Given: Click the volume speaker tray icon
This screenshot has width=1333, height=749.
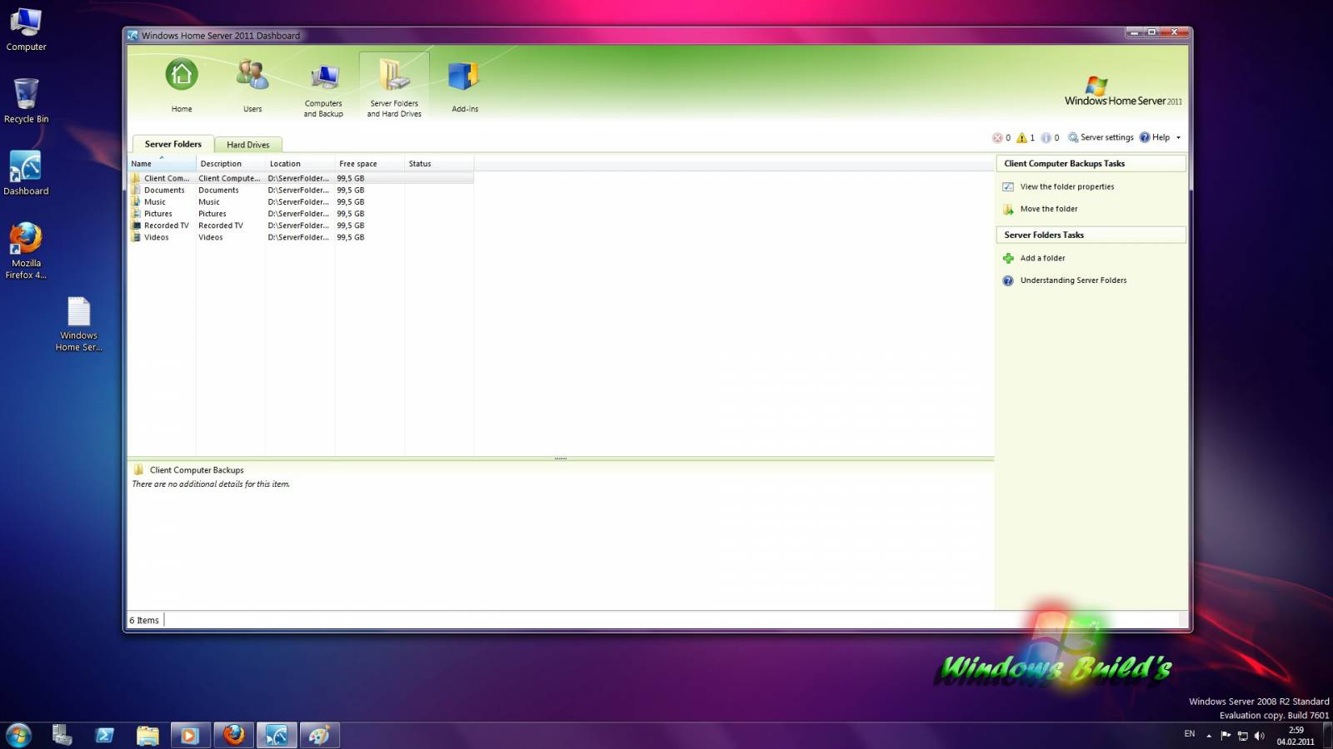Looking at the screenshot, I should (x=1259, y=736).
